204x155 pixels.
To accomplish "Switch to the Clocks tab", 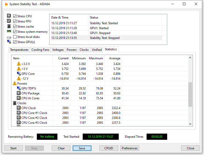I will coord(84,50).
